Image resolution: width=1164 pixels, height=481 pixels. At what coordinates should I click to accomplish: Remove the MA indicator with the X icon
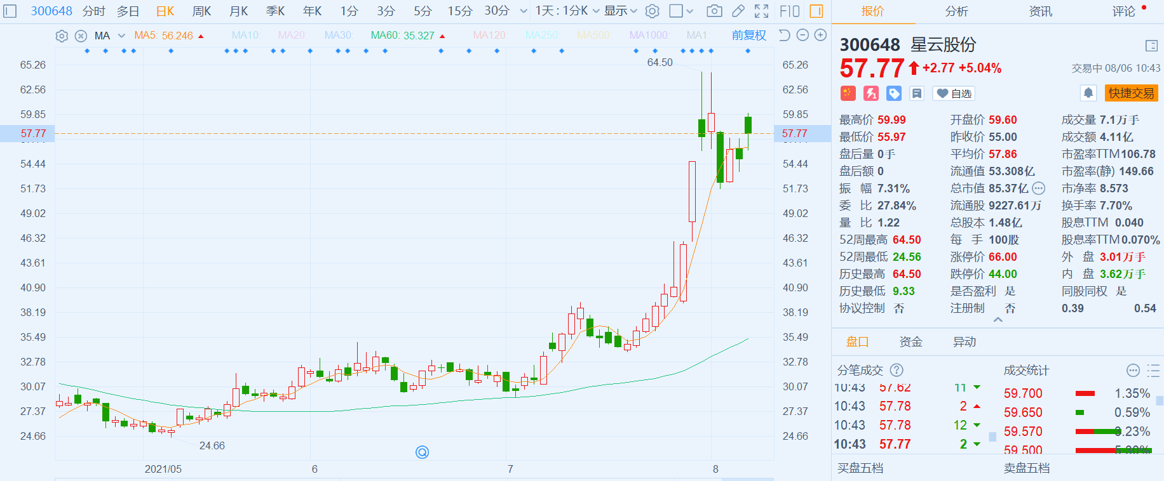click(x=81, y=36)
